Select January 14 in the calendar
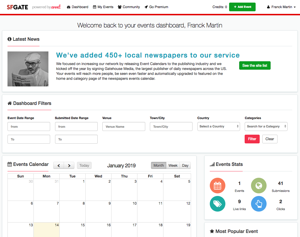Image resolution: width=300 pixels, height=237 pixels. (x=46, y=230)
